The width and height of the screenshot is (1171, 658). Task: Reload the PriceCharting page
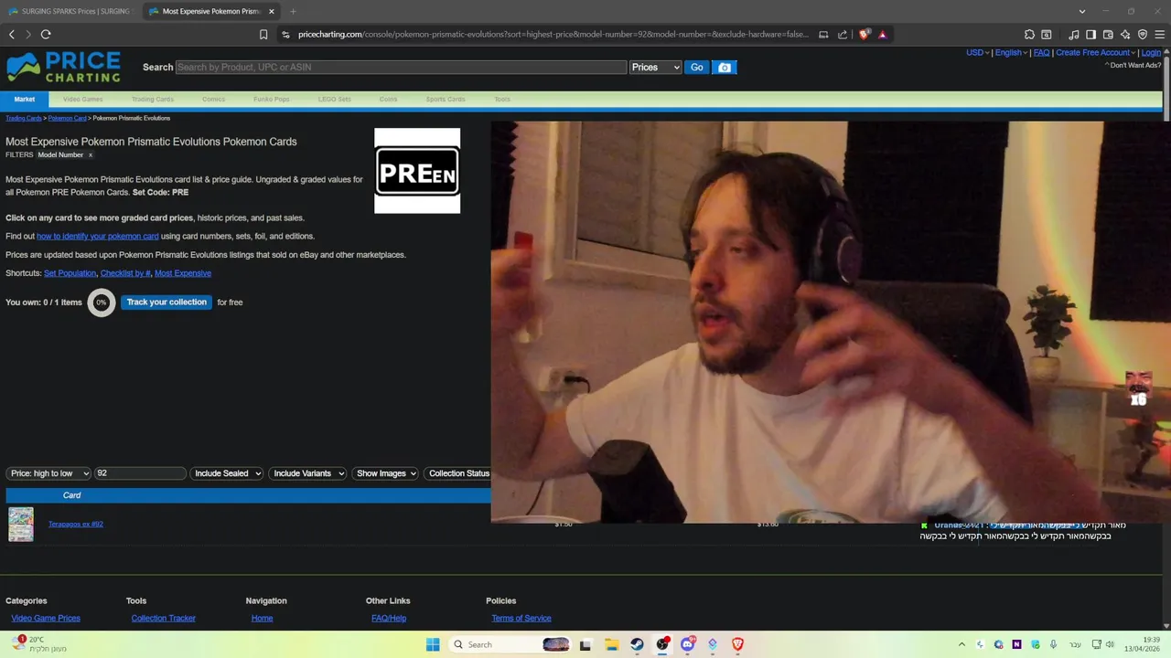46,34
